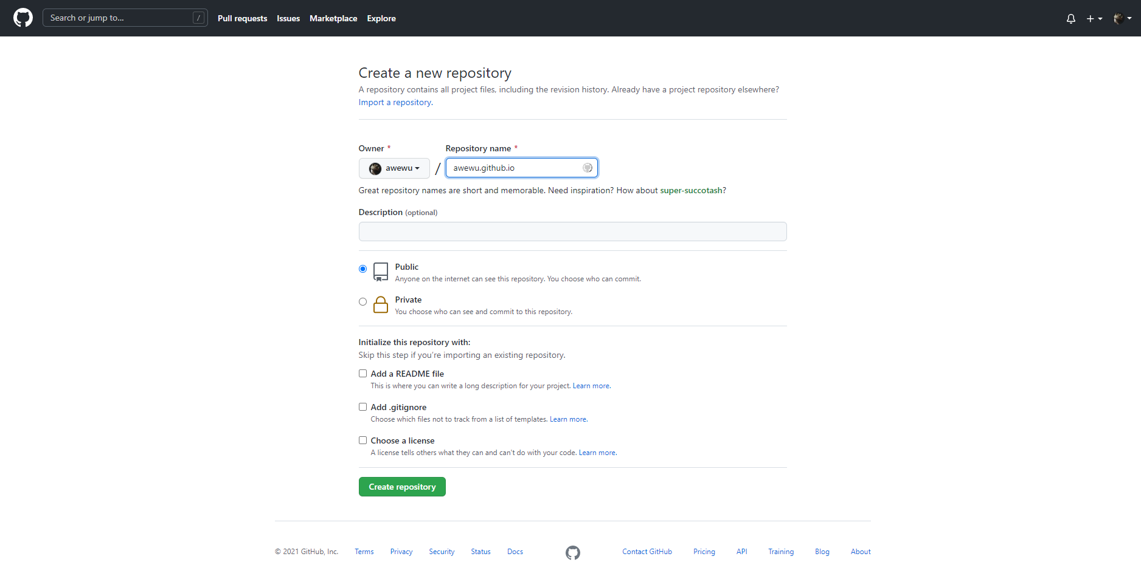
Task: Click the Private option label text
Action: (x=408, y=300)
